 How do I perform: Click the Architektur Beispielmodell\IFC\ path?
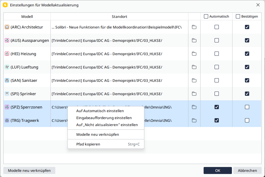click(117, 27)
